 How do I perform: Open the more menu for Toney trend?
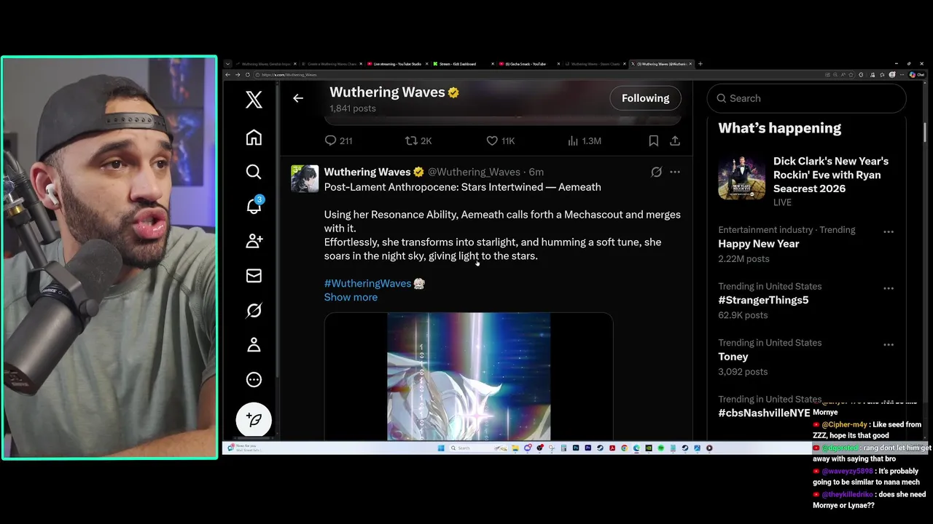pos(888,344)
